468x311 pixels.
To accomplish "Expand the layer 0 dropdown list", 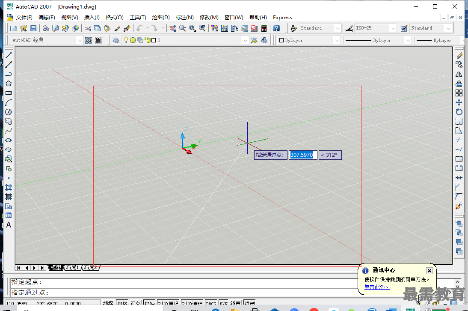I will [245, 40].
